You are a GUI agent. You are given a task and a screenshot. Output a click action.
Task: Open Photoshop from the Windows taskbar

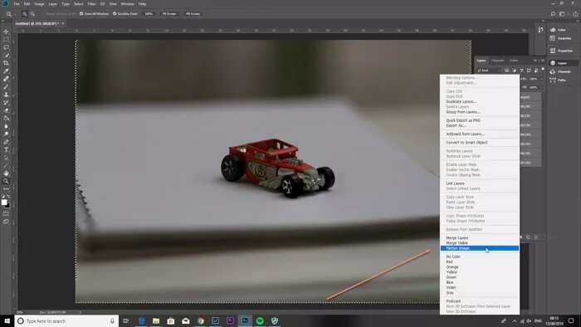tap(245, 320)
